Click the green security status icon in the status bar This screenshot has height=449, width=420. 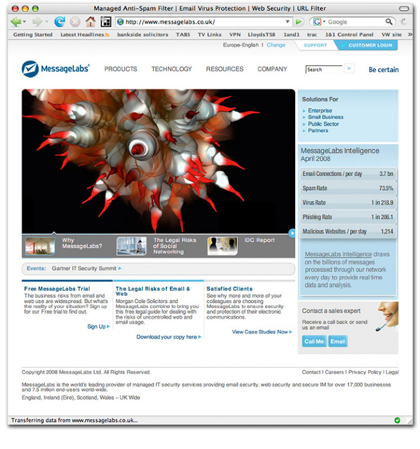pyautogui.click(x=397, y=420)
